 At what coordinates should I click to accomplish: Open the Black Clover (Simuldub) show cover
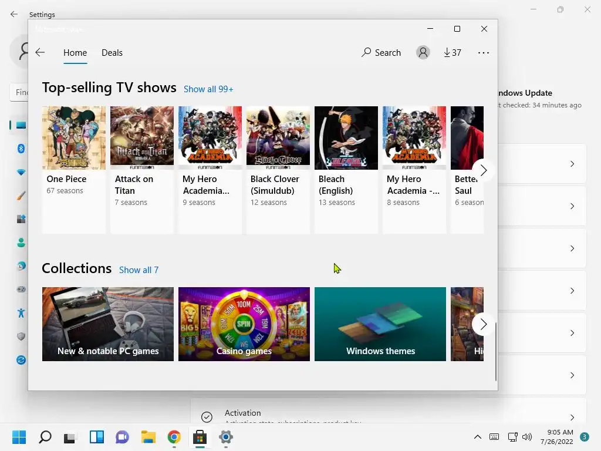pyautogui.click(x=278, y=137)
